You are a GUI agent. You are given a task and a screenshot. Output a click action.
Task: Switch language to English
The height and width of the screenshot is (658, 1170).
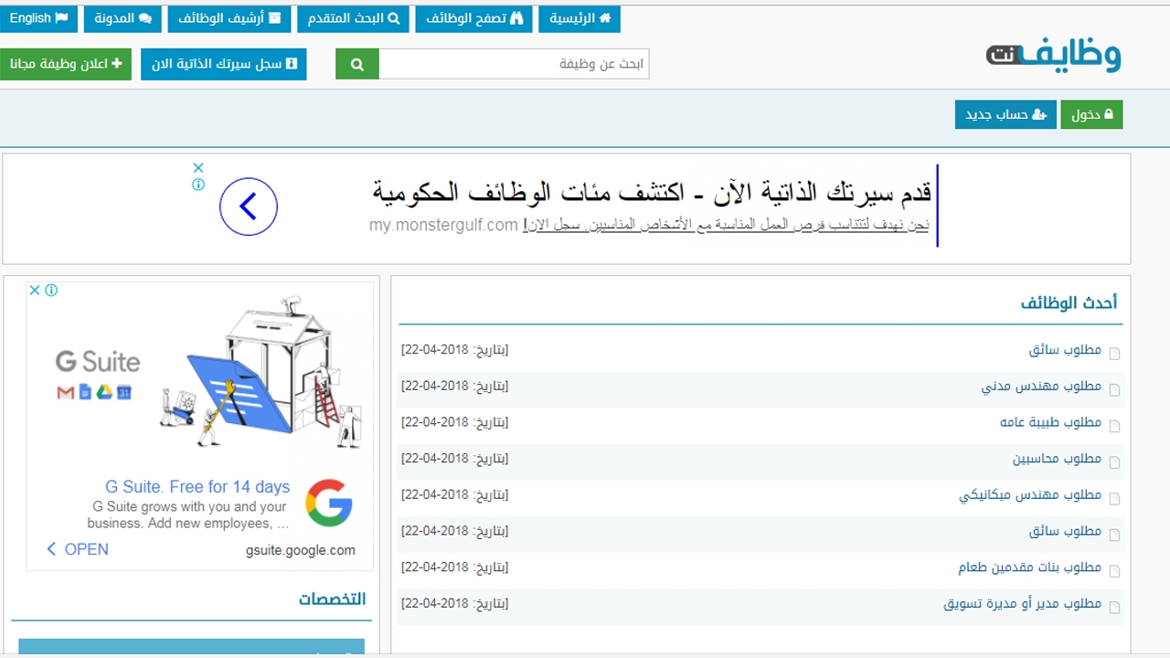coord(39,18)
